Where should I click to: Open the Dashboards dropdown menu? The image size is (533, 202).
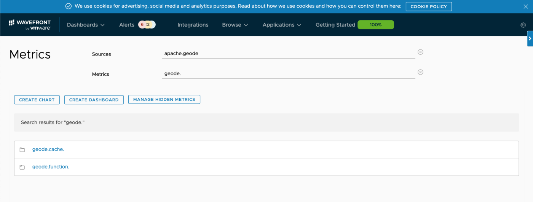tap(86, 25)
